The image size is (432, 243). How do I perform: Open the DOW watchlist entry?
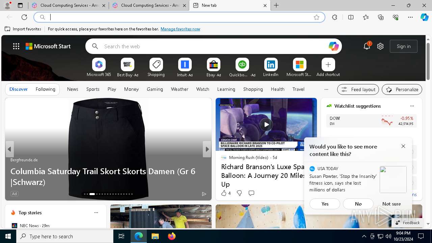(371, 121)
